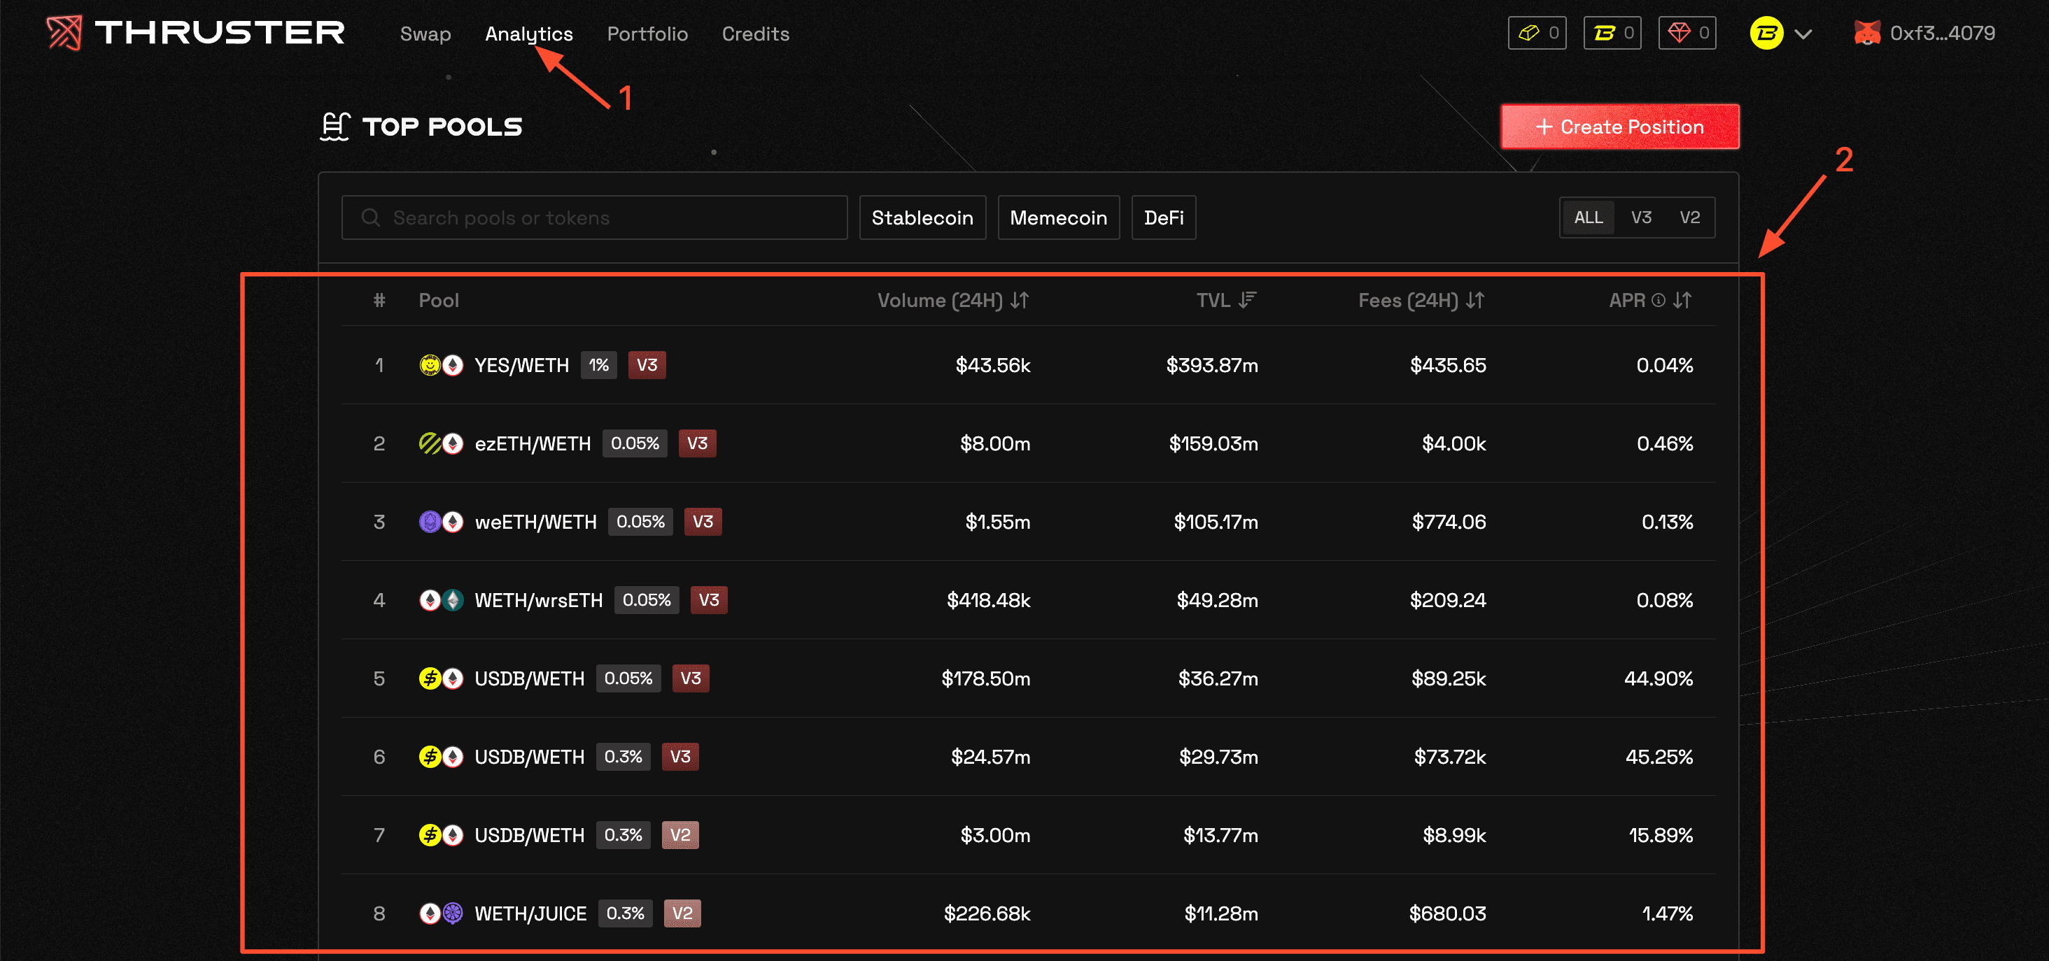Click the APR info icon
Viewport: 2049px width, 961px height.
click(1659, 301)
